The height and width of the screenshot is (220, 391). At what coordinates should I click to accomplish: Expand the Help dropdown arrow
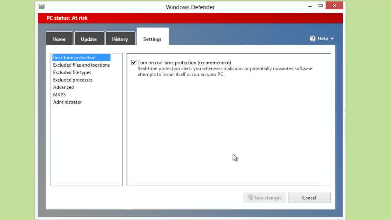(x=332, y=39)
